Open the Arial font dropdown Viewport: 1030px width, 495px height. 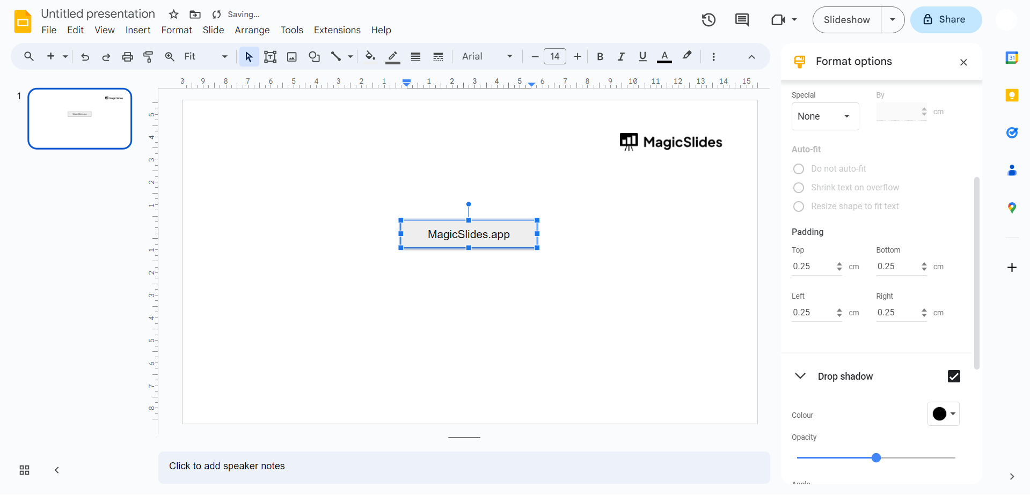tap(487, 56)
